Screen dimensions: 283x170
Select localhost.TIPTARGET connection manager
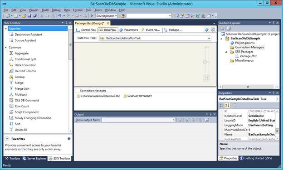(x=138, y=96)
